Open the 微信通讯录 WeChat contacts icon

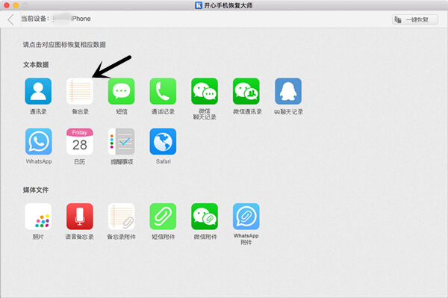pos(246,91)
